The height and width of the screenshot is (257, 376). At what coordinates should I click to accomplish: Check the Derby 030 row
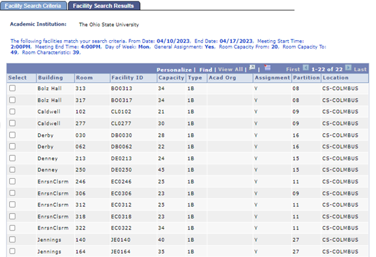(x=13, y=135)
